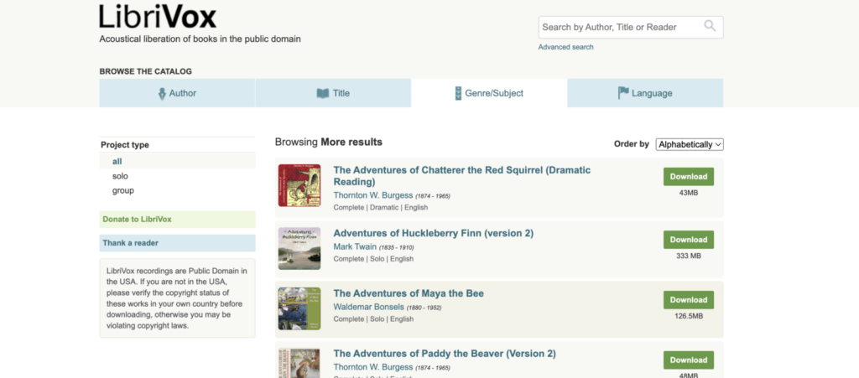Open Thank a reader link
Image resolution: width=859 pixels, height=378 pixels.
(178, 243)
